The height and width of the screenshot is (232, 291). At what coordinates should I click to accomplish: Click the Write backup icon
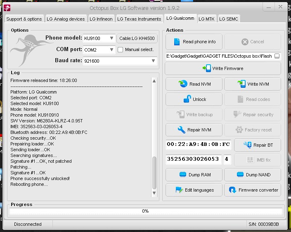[x=180, y=114]
